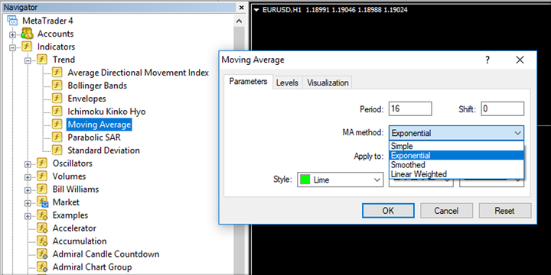
Task: Open the Lime style color dropdown
Action: 340,180
